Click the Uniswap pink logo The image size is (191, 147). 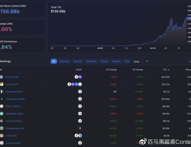[x=1, y=143]
